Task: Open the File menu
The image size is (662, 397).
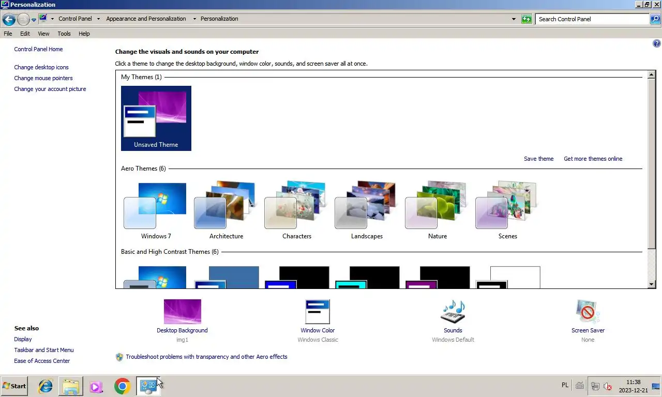Action: pyautogui.click(x=8, y=34)
